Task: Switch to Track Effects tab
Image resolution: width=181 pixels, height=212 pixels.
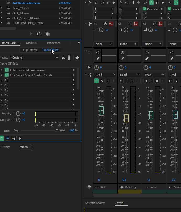Action: click(x=50, y=50)
